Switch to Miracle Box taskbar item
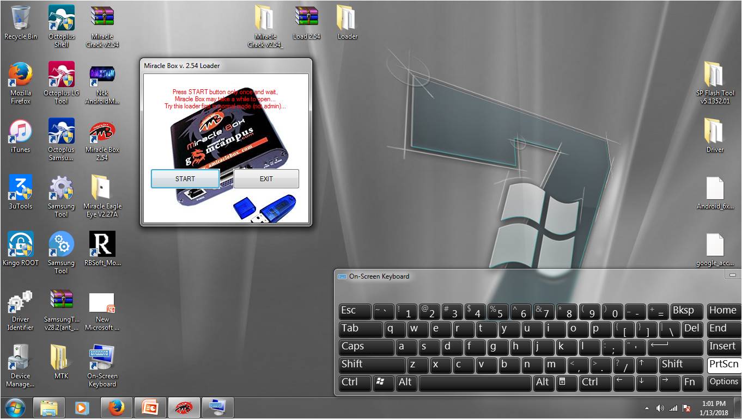The height and width of the screenshot is (419, 742). coord(184,408)
